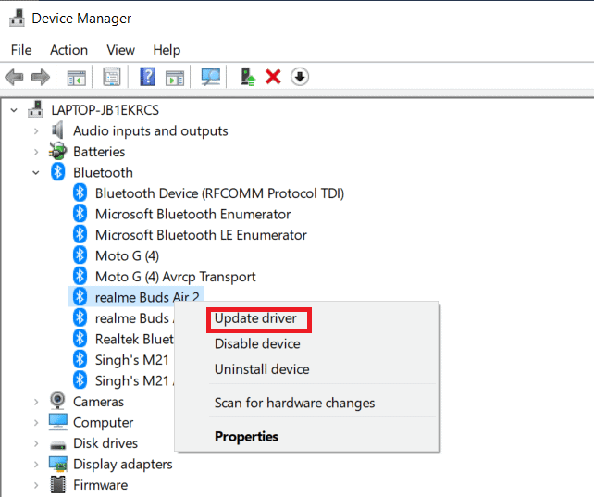Viewport: 594px width, 497px height.
Task: Expand the Computer category arrow
Action: pos(36,422)
